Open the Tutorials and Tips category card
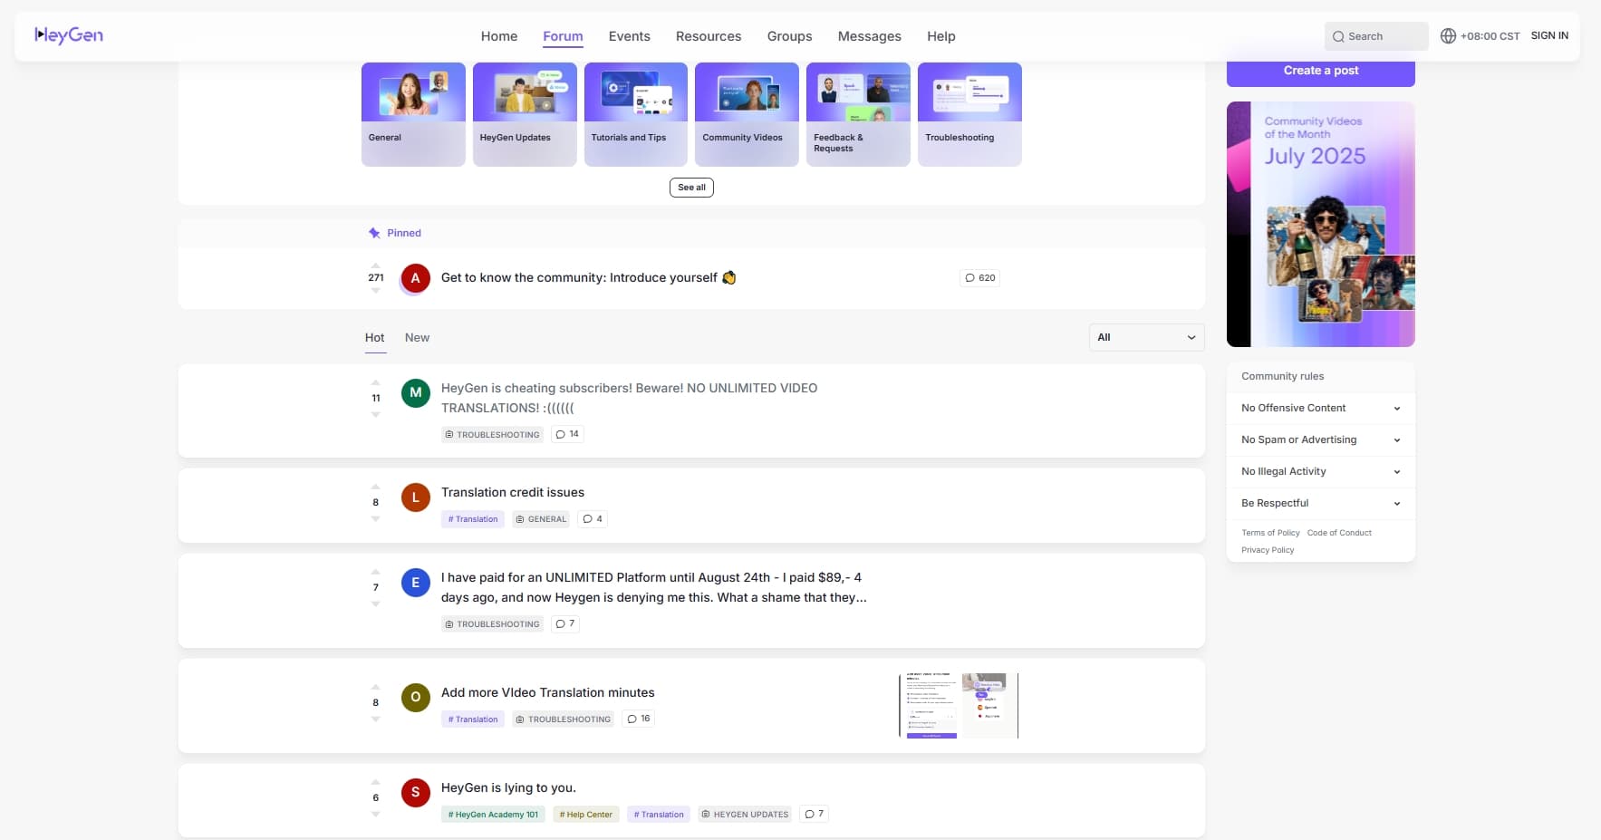The width and height of the screenshot is (1601, 840). click(636, 114)
